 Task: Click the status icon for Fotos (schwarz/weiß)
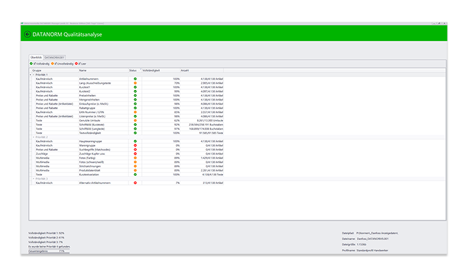135,162
